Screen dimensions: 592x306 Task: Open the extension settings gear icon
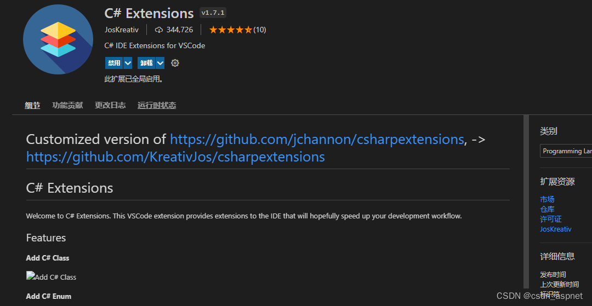[175, 63]
